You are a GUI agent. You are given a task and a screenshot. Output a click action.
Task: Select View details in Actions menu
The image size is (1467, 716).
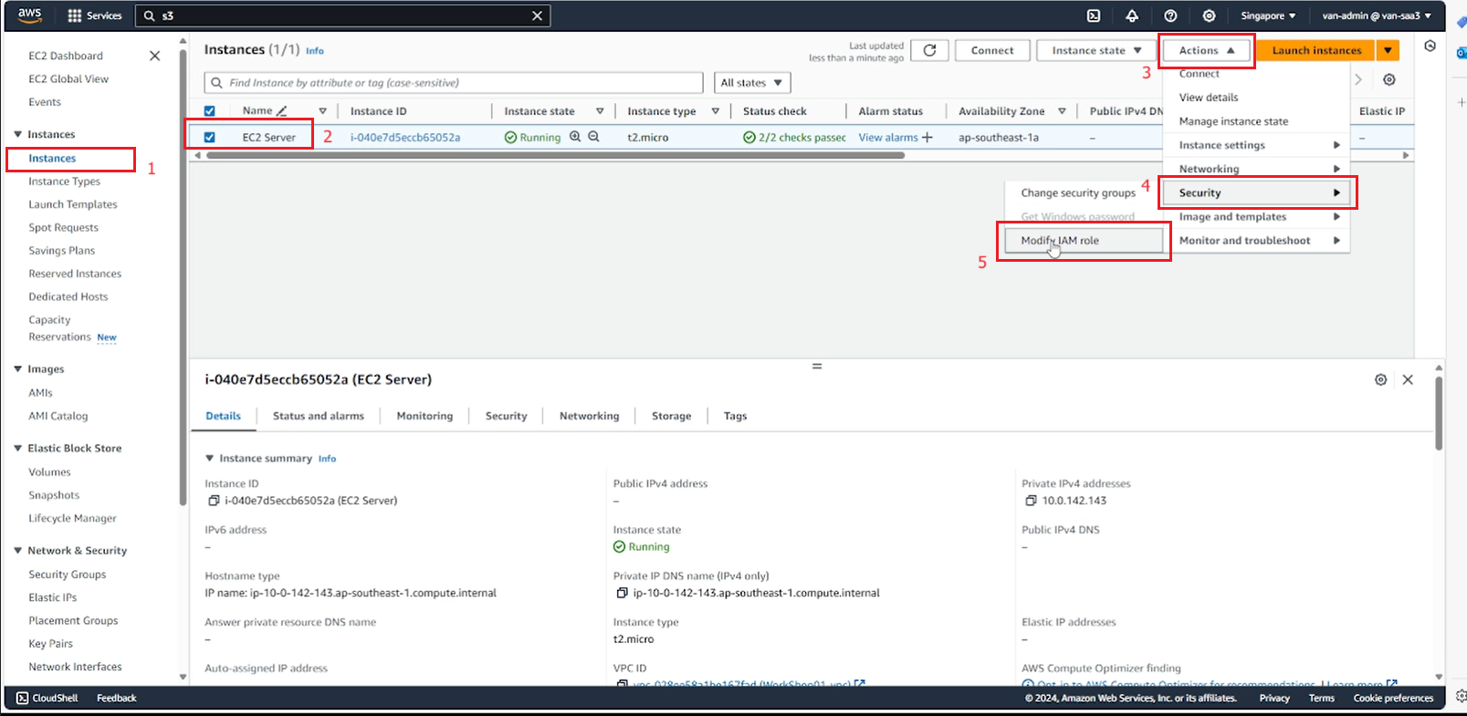(x=1209, y=98)
